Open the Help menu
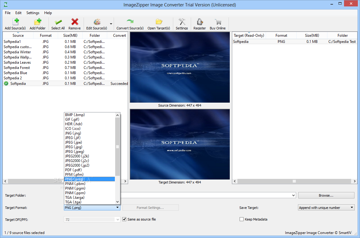This screenshot has width=360, height=238. (x=48, y=13)
